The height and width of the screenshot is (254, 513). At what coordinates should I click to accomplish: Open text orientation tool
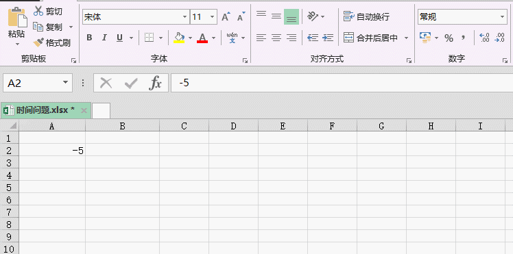pyautogui.click(x=313, y=16)
